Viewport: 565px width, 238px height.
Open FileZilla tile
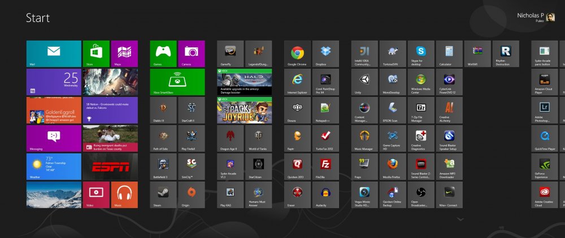(325, 166)
